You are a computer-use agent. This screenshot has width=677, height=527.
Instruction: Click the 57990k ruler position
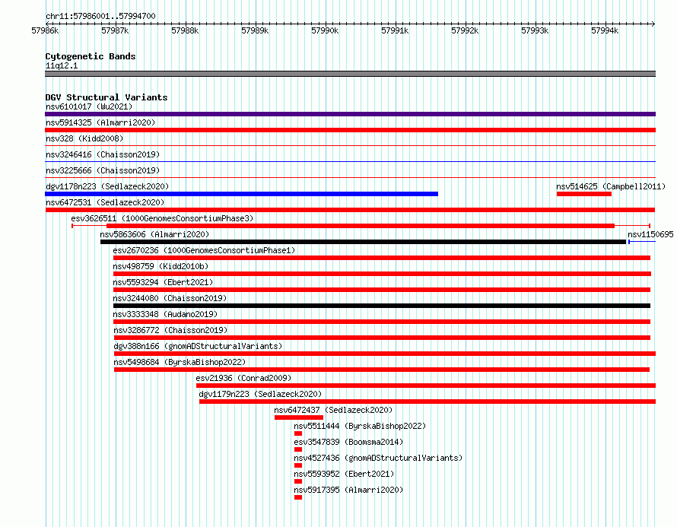325,30
